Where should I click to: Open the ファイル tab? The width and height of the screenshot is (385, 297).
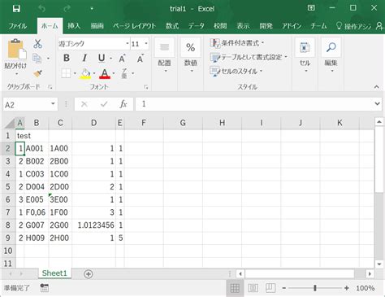pos(18,26)
